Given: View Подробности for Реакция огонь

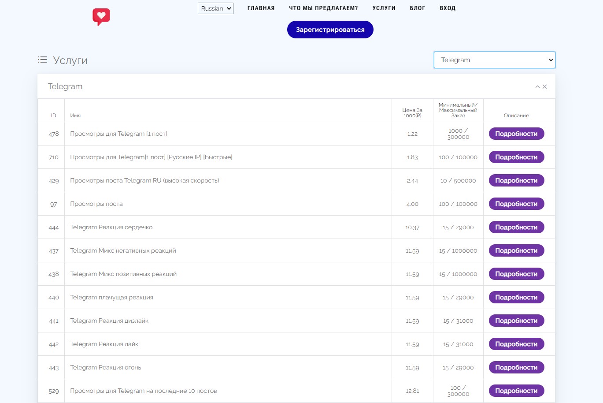Looking at the screenshot, I should click(516, 367).
